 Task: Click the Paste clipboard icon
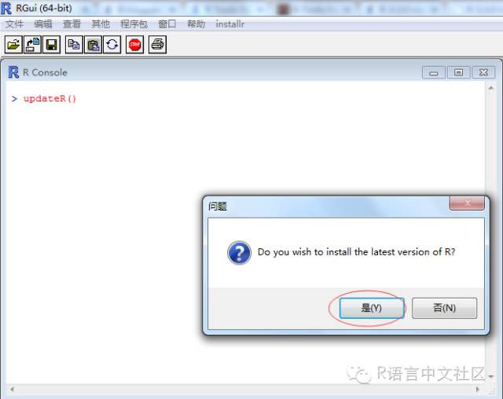coord(93,45)
